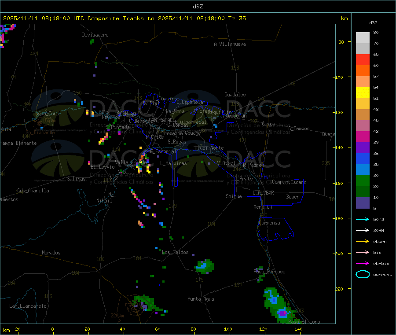Image resolution: width=396 pixels, height=335 pixels.
Task: Click the magenta-core storm cell near Paso_El_Loro
Action: (x=282, y=313)
